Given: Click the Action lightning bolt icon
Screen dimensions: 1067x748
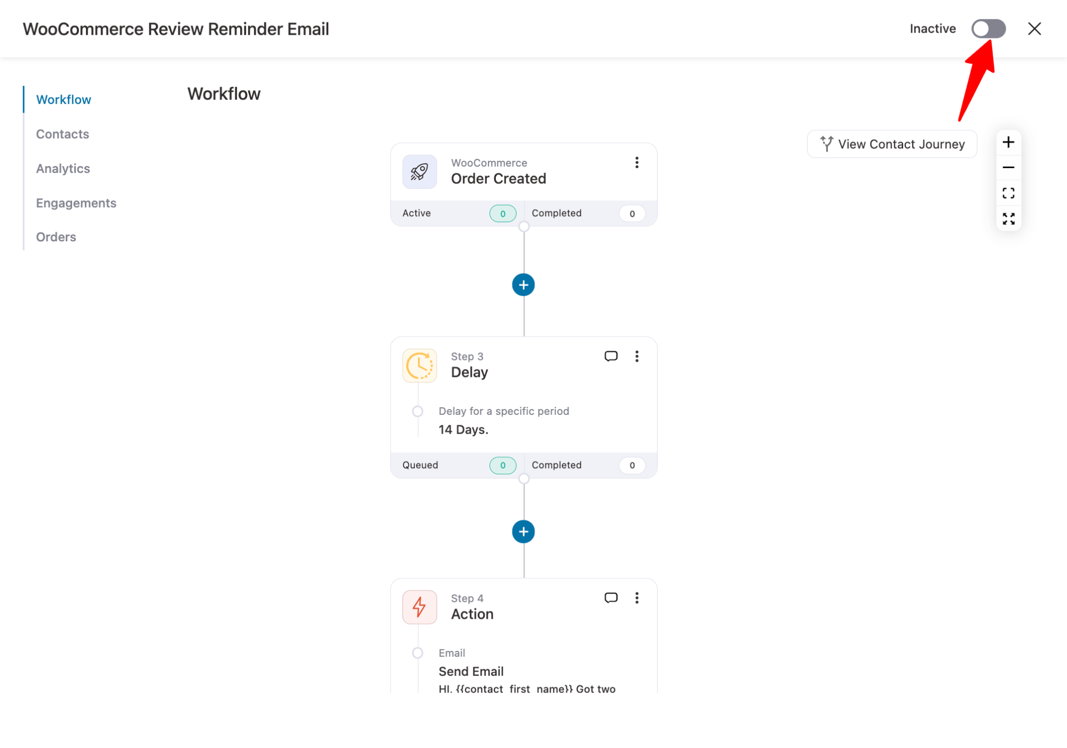Looking at the screenshot, I should tap(420, 608).
